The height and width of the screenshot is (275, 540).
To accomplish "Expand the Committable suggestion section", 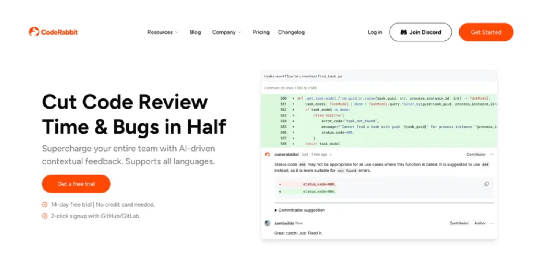I will pyautogui.click(x=299, y=210).
